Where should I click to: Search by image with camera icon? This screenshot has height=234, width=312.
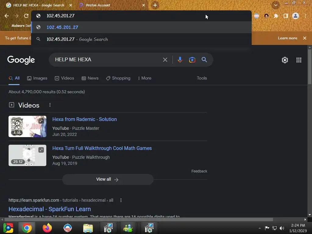point(192,60)
